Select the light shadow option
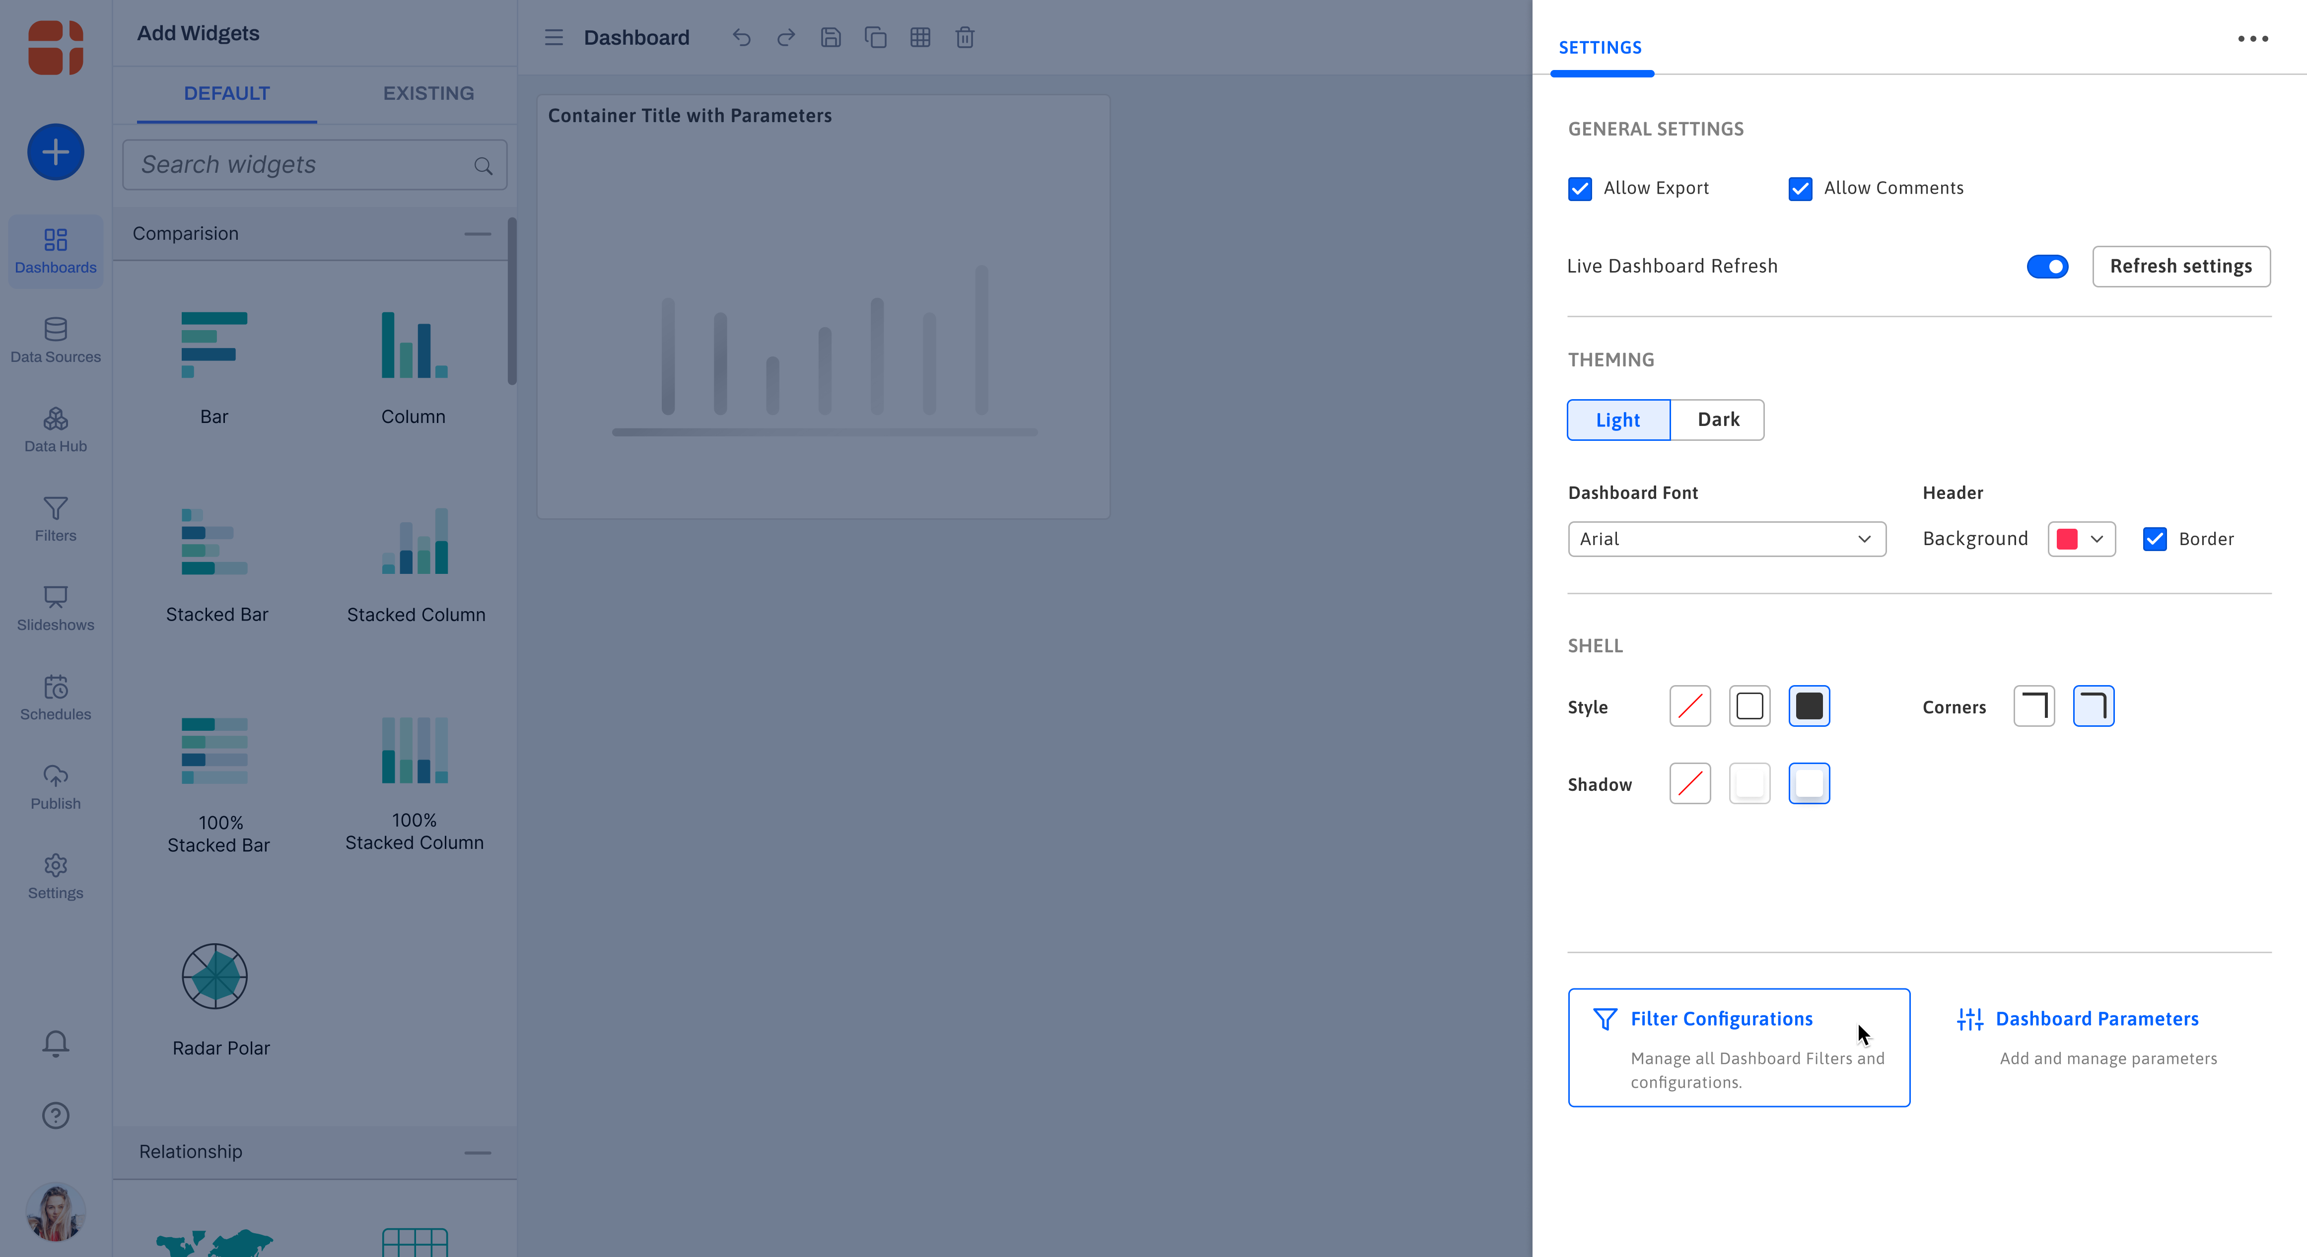 click(1750, 783)
